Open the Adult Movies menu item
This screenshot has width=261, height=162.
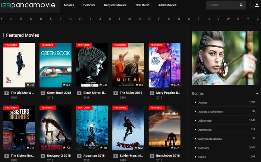(167, 5)
